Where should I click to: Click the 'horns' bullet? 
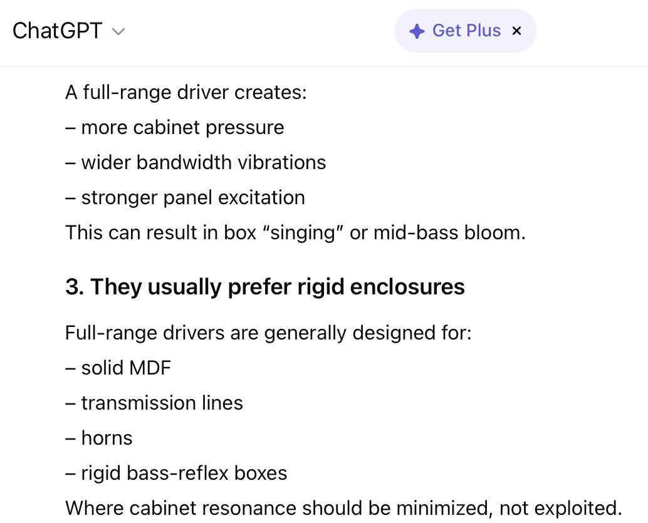pos(99,438)
